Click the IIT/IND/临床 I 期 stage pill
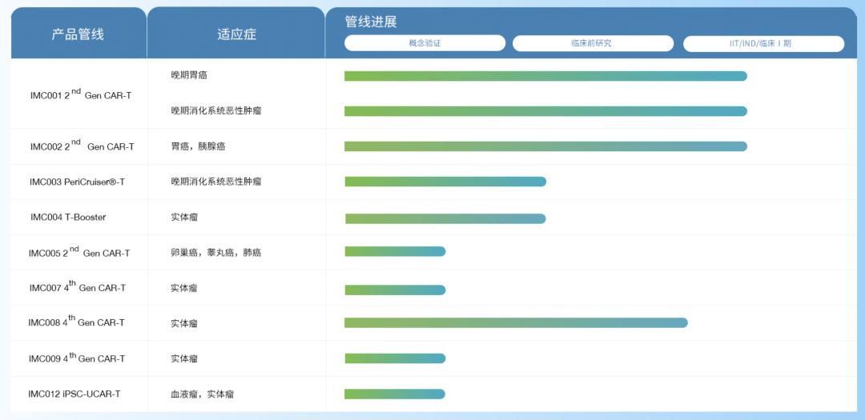This screenshot has height=420, width=865. (763, 43)
